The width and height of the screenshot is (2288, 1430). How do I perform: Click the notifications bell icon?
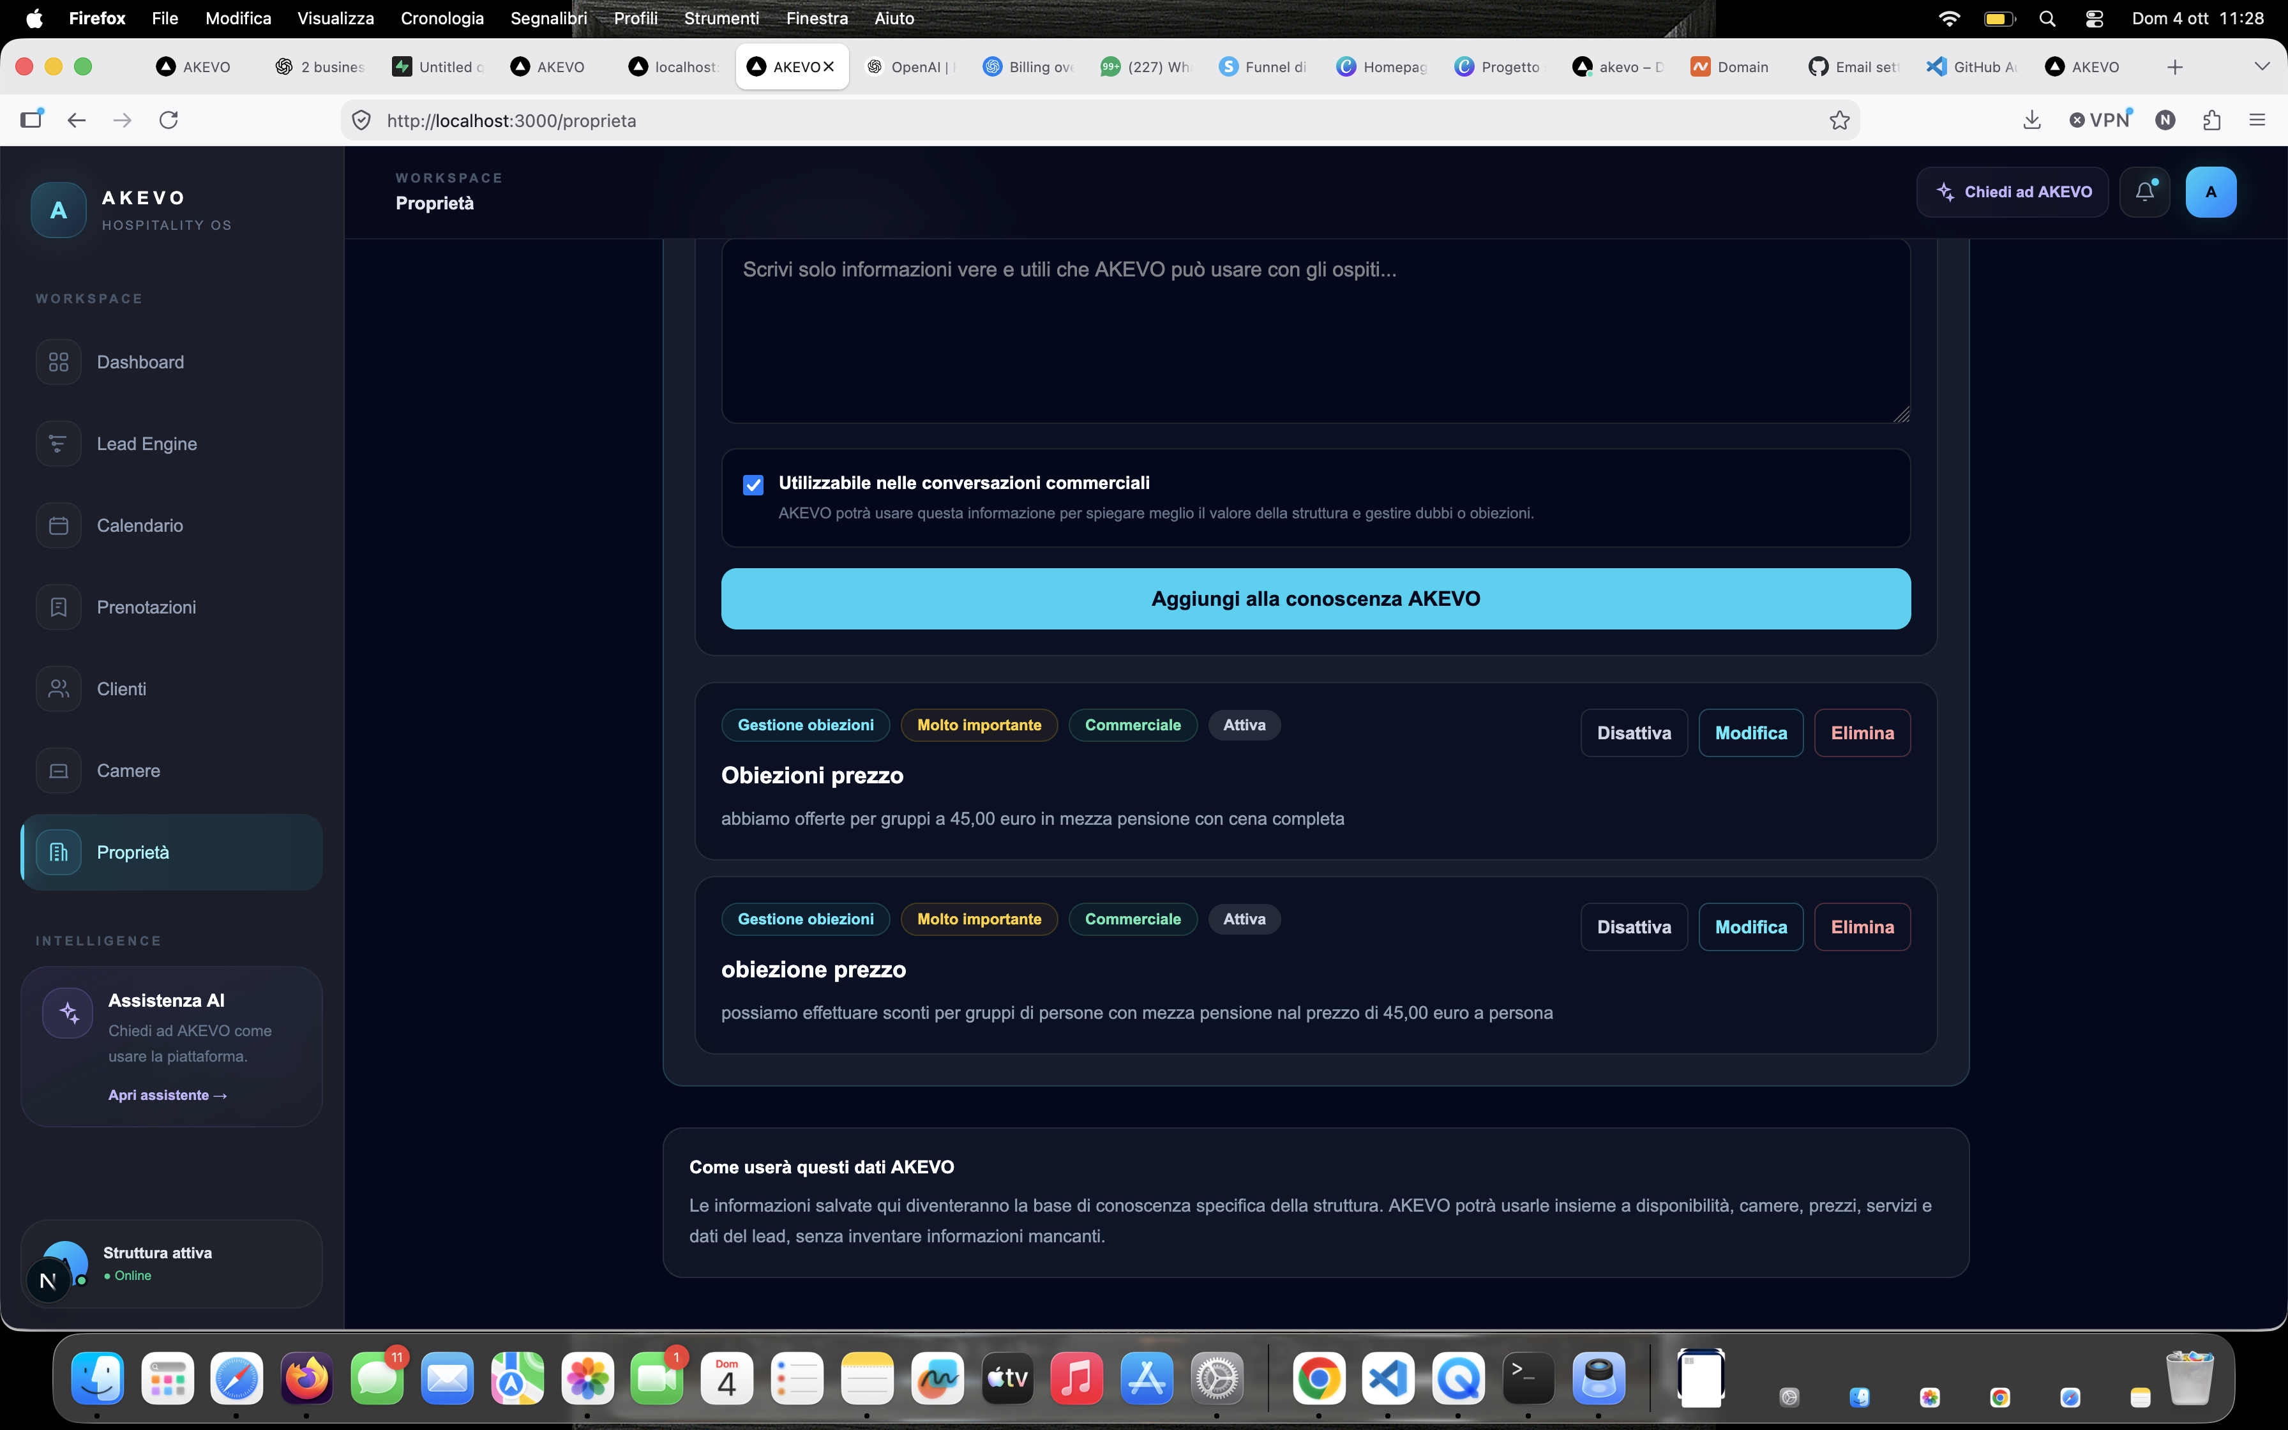(x=2144, y=192)
